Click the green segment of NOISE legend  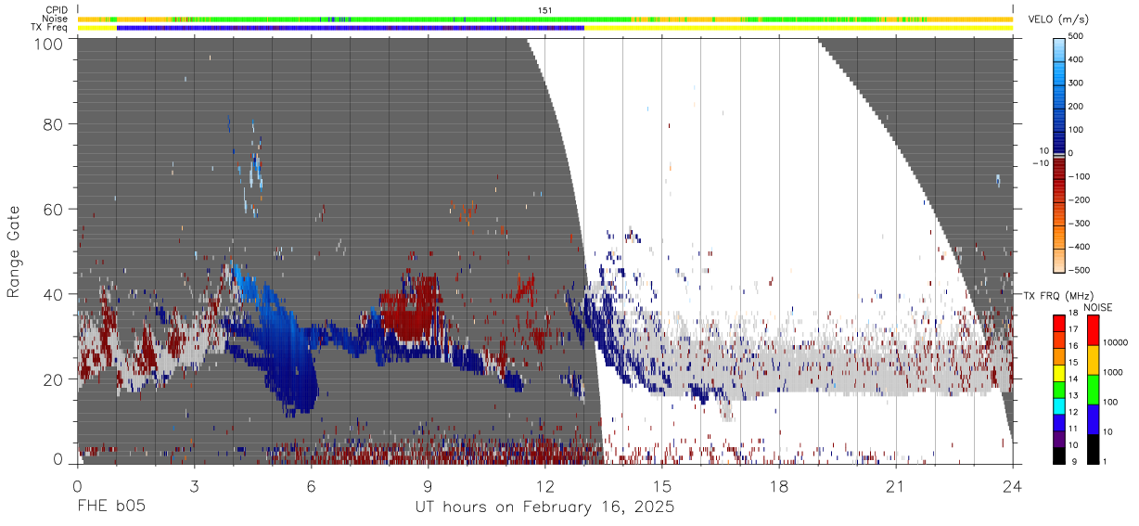(1092, 388)
